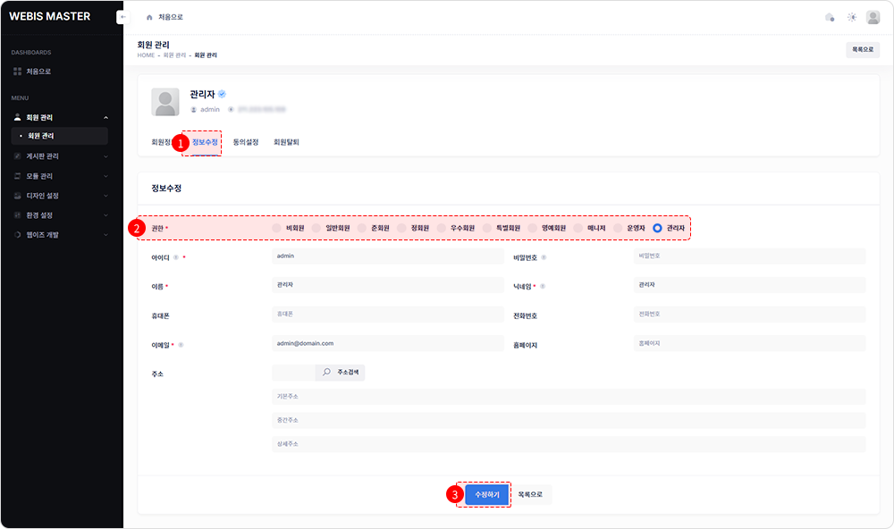The image size is (894, 529).
Task: Click the 주소검색 address search button
Action: click(340, 373)
